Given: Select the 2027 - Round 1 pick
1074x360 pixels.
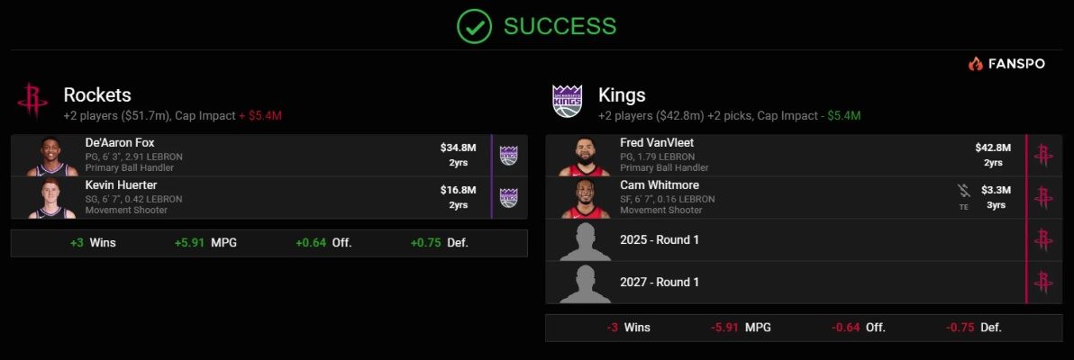Looking at the screenshot, I should tap(660, 282).
